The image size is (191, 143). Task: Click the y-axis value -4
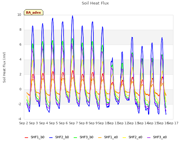(20, 119)
